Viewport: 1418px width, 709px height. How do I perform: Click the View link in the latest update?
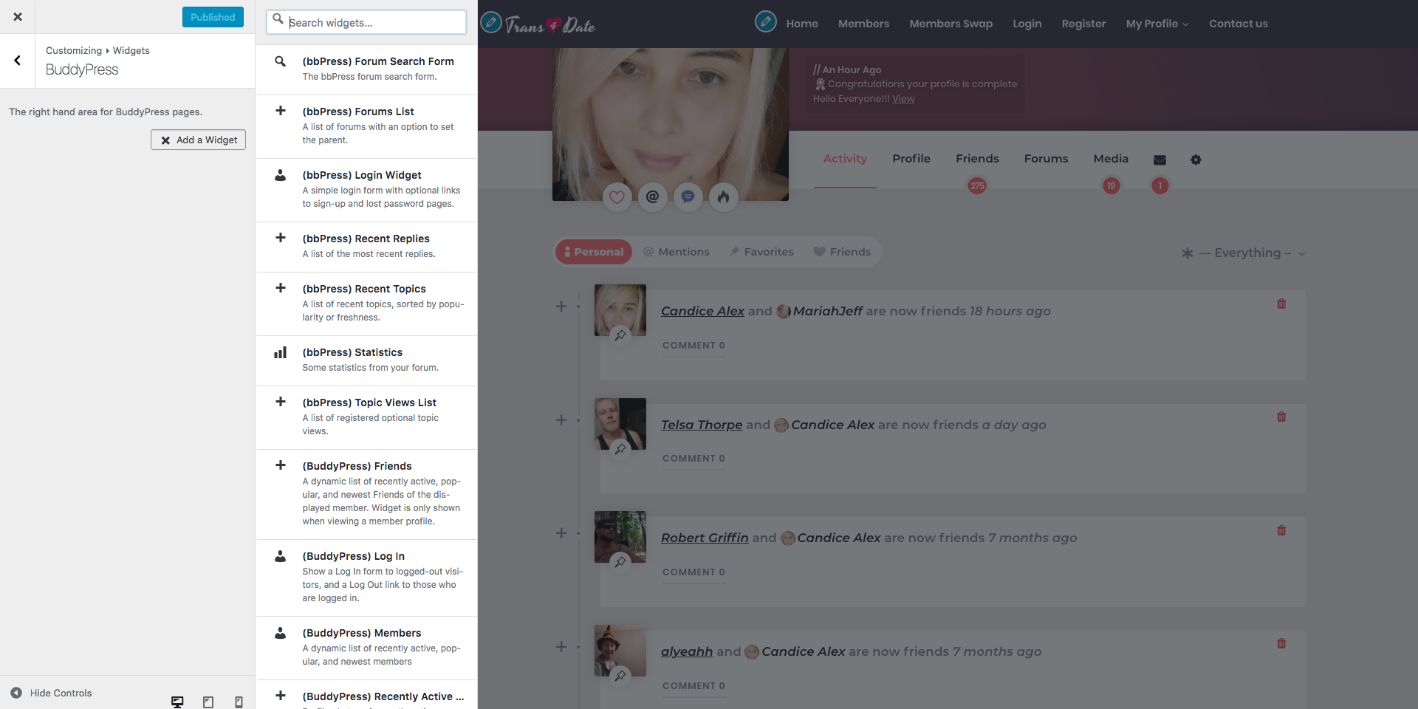pyautogui.click(x=902, y=99)
